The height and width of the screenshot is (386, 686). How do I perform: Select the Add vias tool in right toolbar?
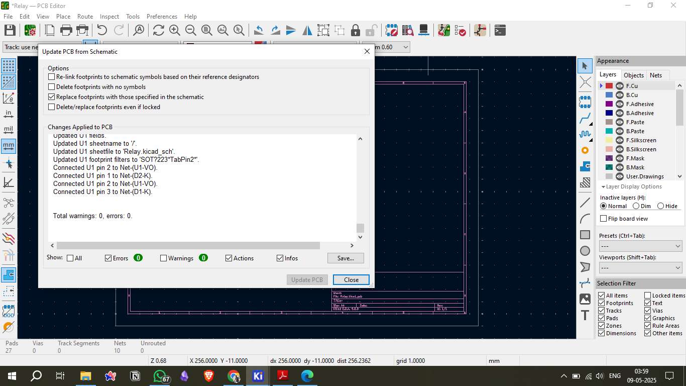(585, 150)
